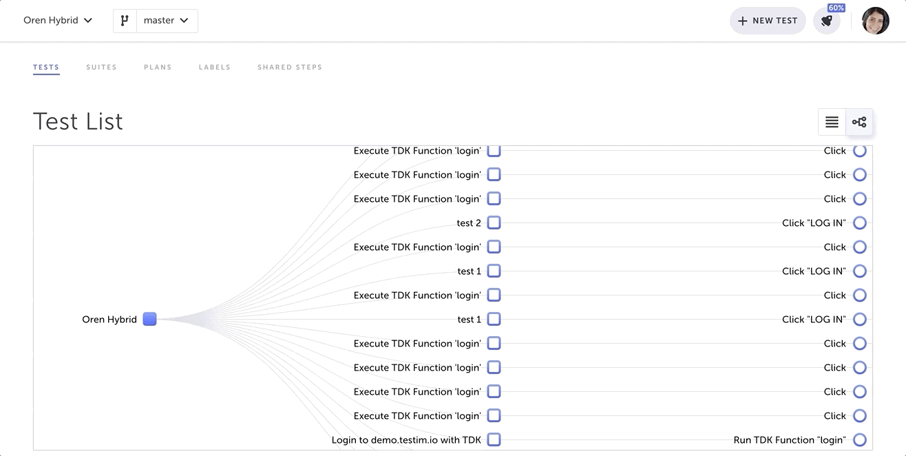This screenshot has height=456, width=906.
Task: Click the square node beside 'test 2'
Action: [x=494, y=222]
